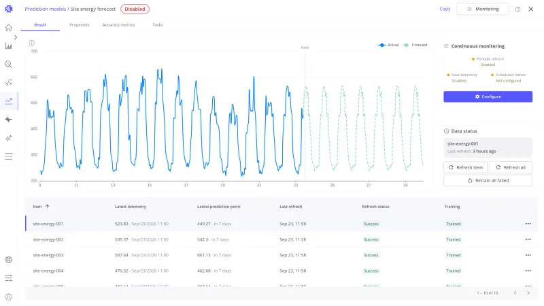
Task: Click the app logo icon
Action: (9, 9)
